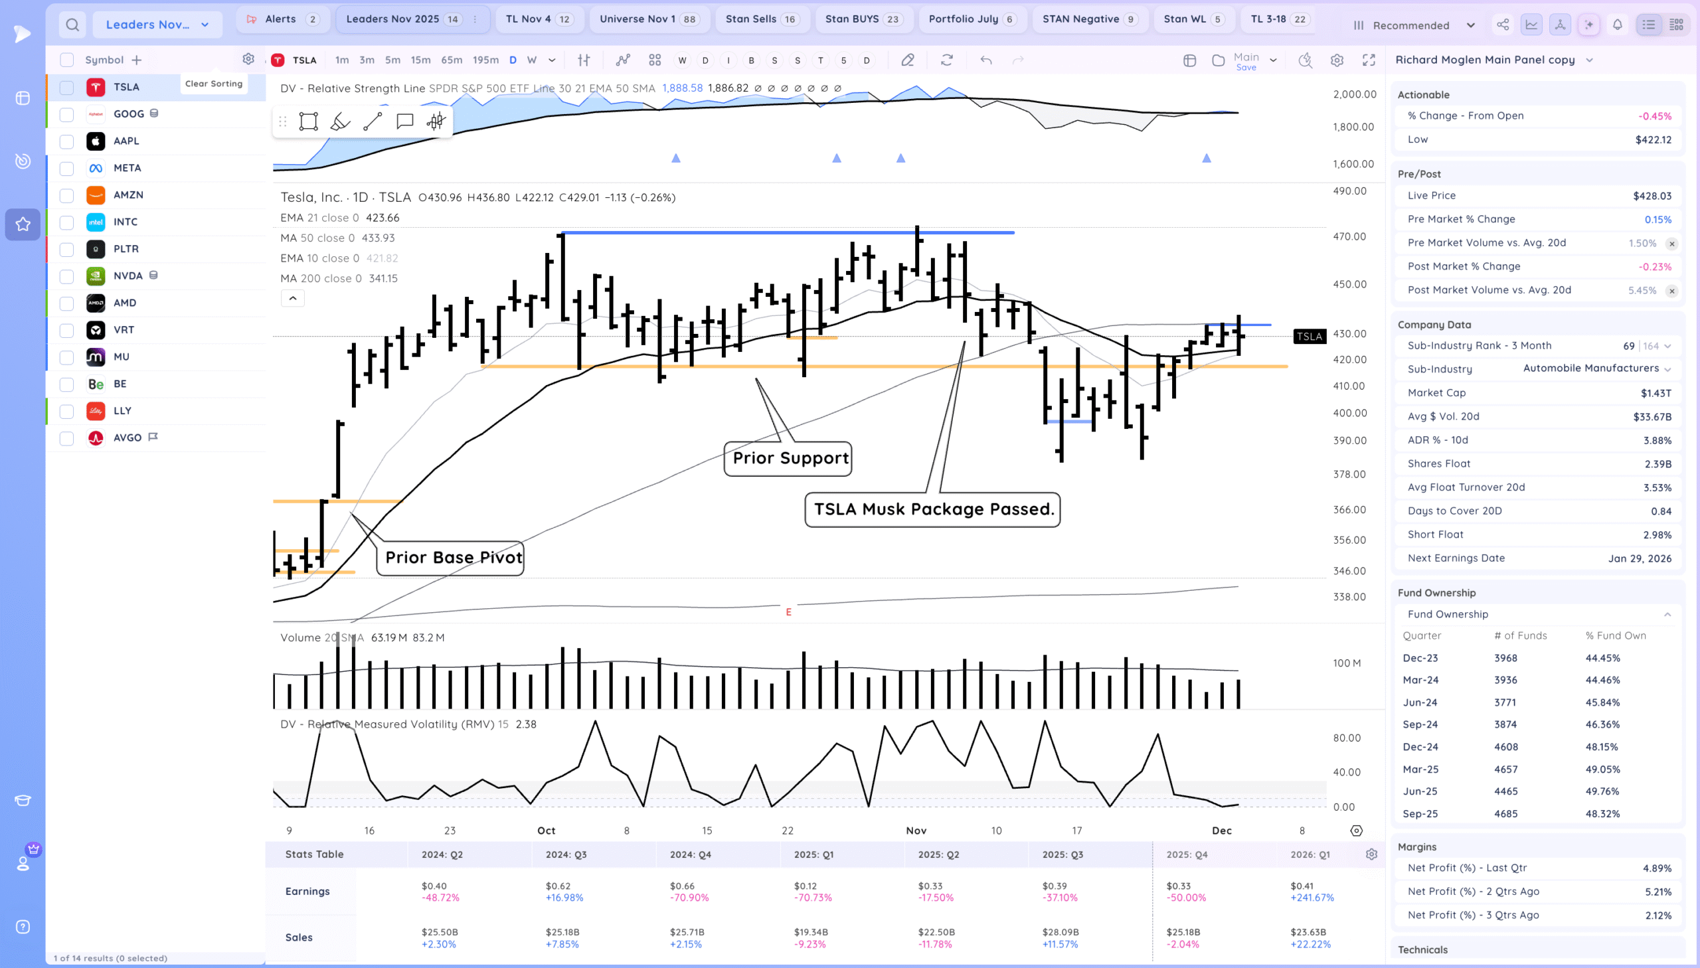This screenshot has height=968, width=1700.
Task: Click the search magnifier icon
Action: pyautogui.click(x=72, y=25)
